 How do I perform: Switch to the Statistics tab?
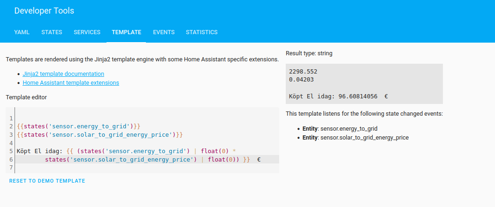click(x=202, y=32)
